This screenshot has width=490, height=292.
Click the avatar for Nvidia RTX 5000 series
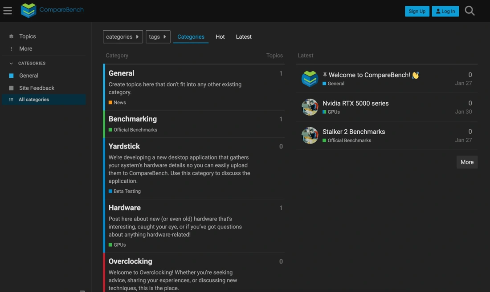point(310,107)
